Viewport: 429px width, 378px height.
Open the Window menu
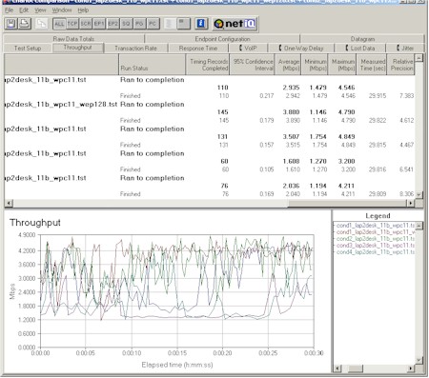[x=62, y=10]
